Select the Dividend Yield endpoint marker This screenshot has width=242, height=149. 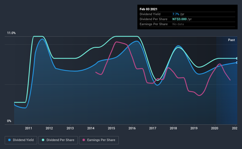(237, 62)
